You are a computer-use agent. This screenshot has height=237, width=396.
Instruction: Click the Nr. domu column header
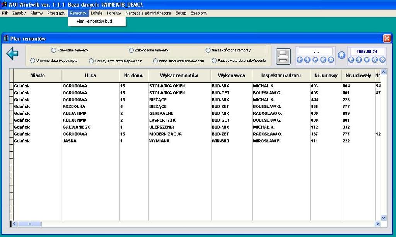click(134, 75)
